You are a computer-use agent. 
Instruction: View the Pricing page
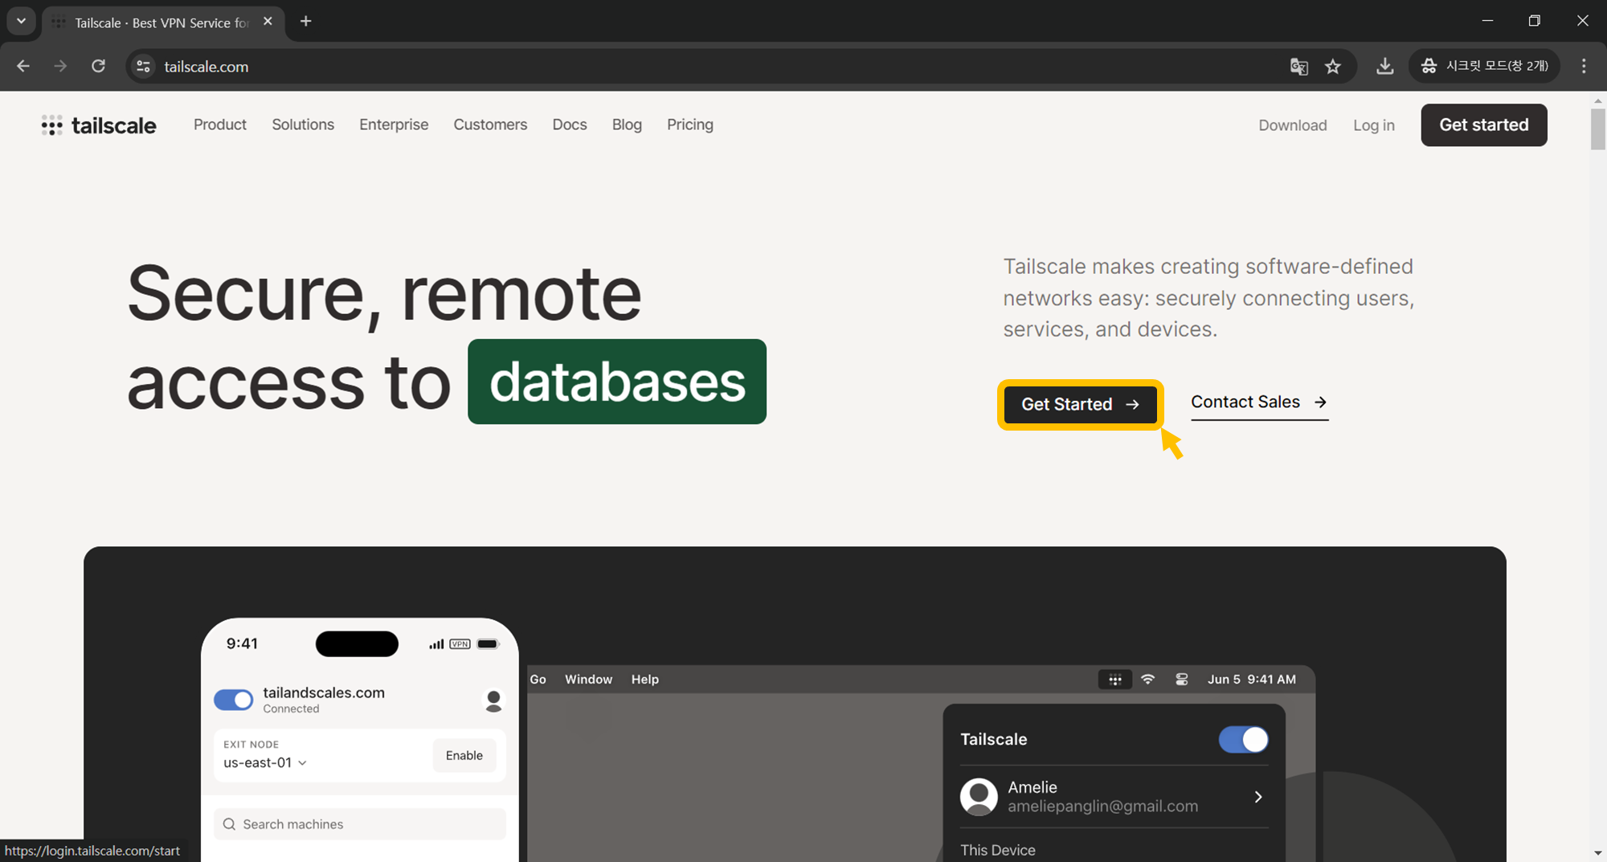click(690, 125)
